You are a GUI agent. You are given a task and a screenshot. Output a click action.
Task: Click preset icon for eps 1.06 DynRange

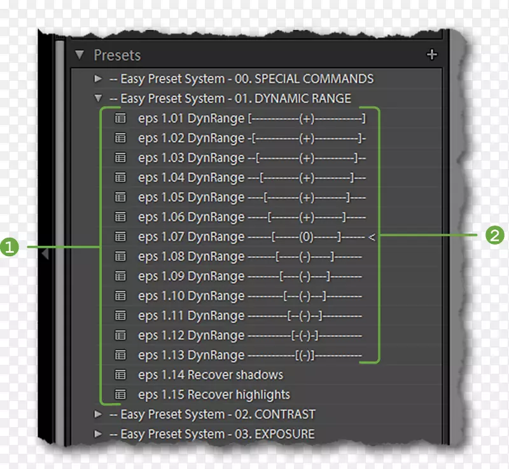pyautogui.click(x=120, y=217)
